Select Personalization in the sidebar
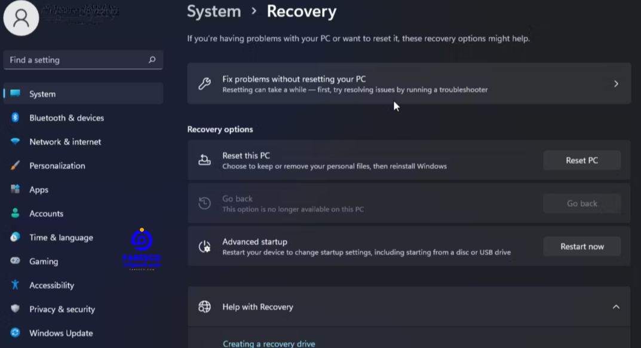Viewport: 641px width, 348px height. point(84,166)
